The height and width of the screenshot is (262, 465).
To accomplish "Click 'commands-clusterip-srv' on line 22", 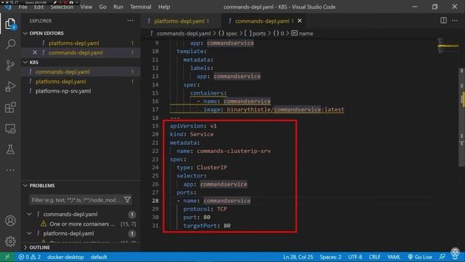I will coord(233,151).
